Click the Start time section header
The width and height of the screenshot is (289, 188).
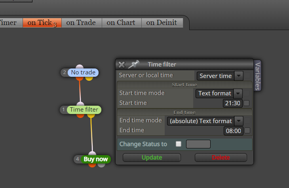coord(184,85)
